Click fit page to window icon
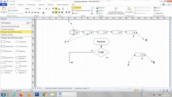172x97 pixels. 163,91
